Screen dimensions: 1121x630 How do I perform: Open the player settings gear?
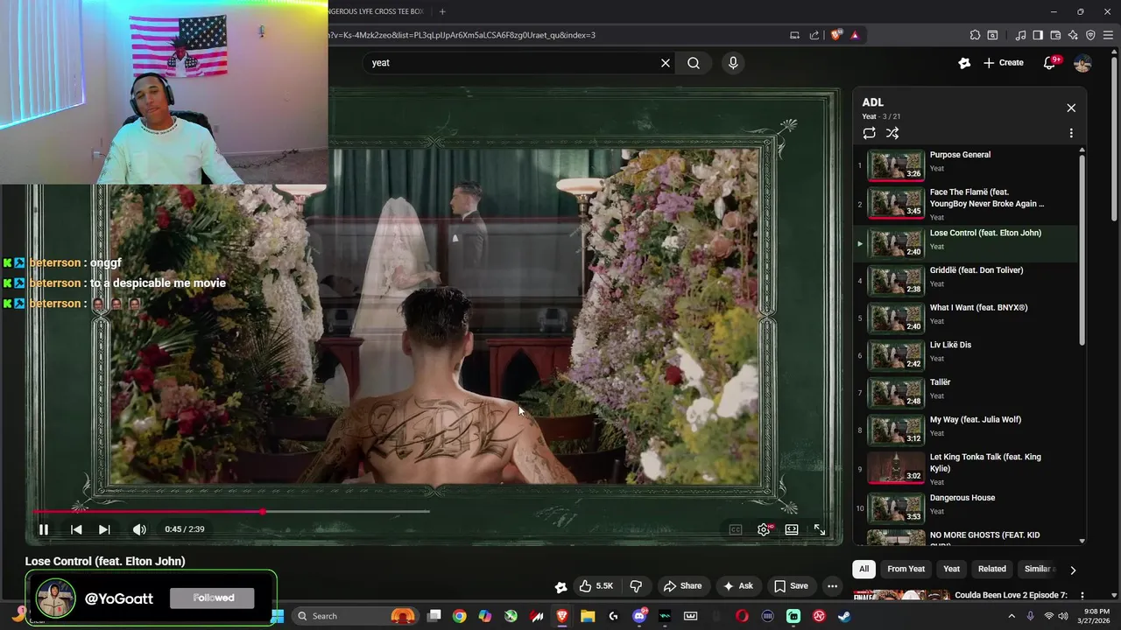pos(764,529)
